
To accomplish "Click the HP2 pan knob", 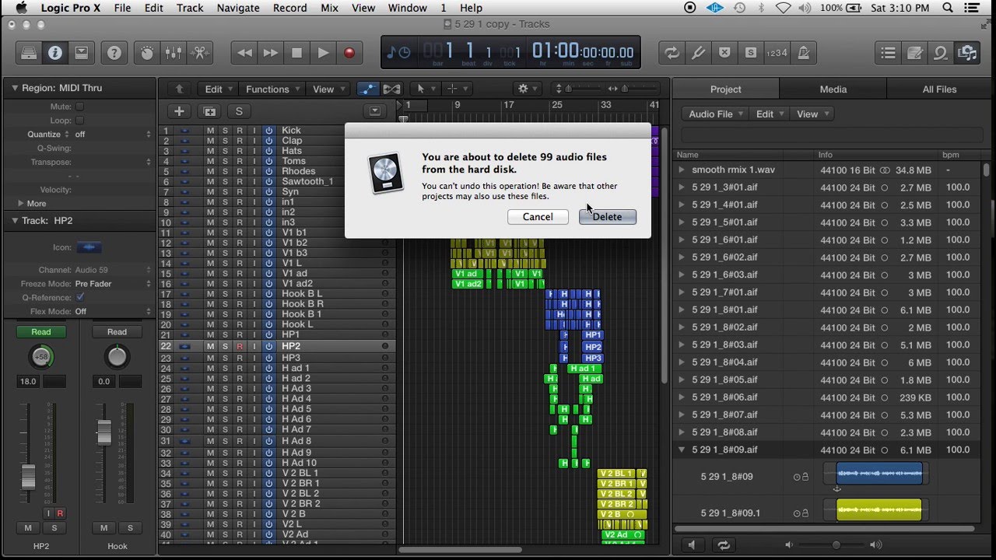I will [41, 357].
